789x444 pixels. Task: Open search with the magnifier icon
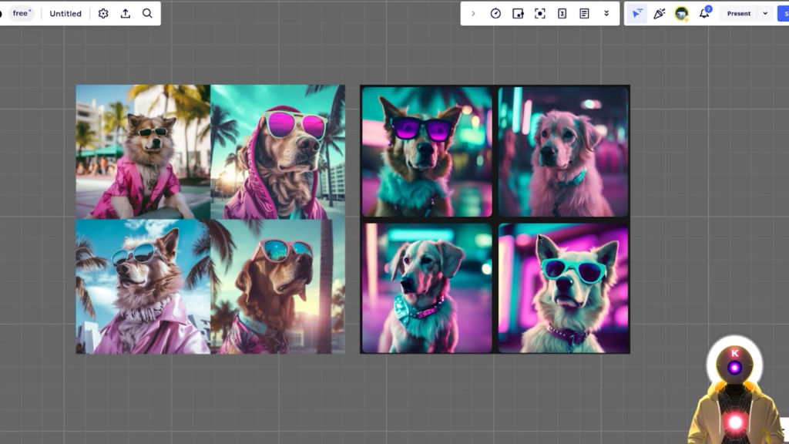click(147, 13)
